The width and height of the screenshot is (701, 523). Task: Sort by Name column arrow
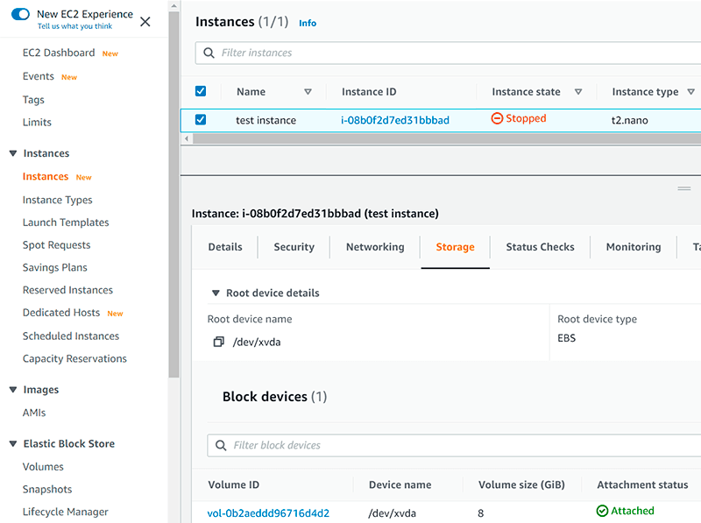click(x=308, y=92)
